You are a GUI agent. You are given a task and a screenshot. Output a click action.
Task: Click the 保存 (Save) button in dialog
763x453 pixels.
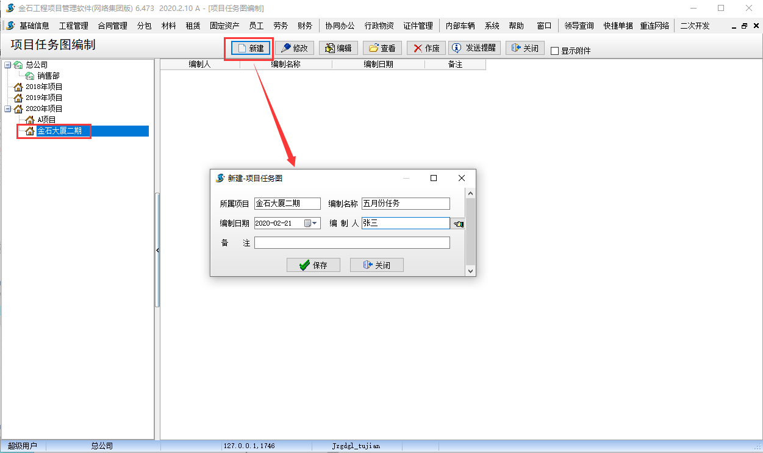313,265
